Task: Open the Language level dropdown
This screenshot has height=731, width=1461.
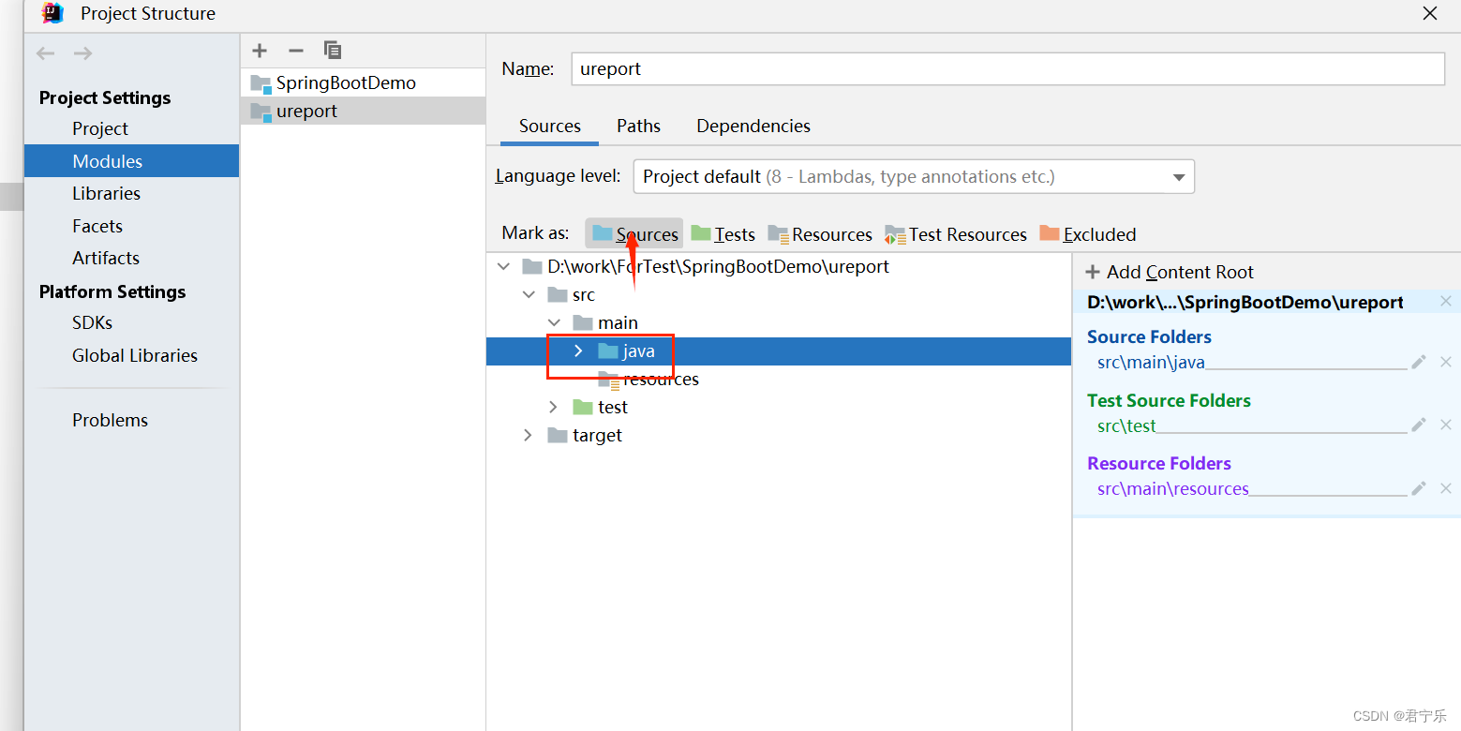Action: tap(1178, 176)
